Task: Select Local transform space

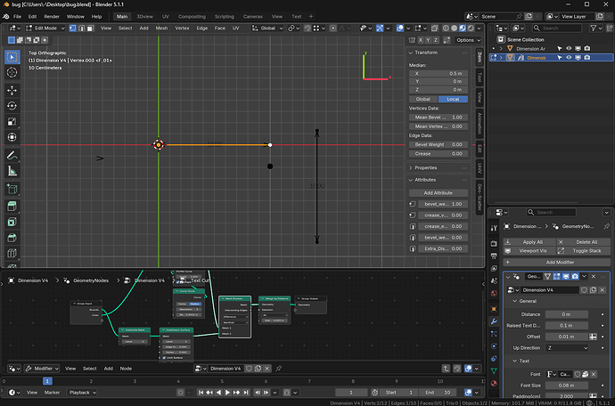Action: pos(453,99)
